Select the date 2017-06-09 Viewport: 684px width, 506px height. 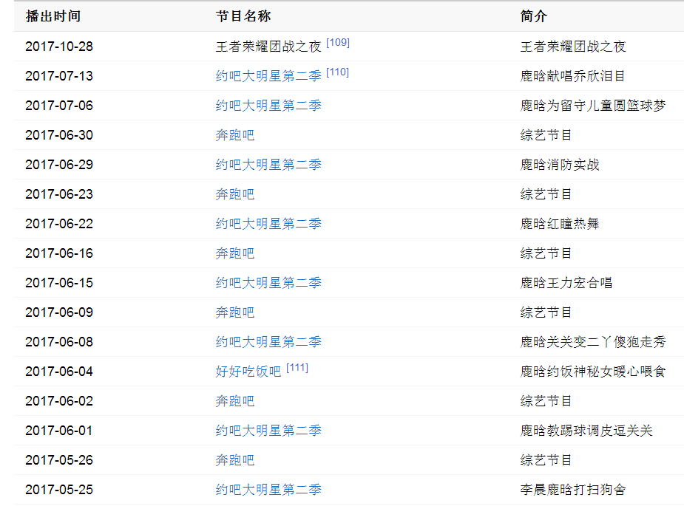click(x=59, y=312)
